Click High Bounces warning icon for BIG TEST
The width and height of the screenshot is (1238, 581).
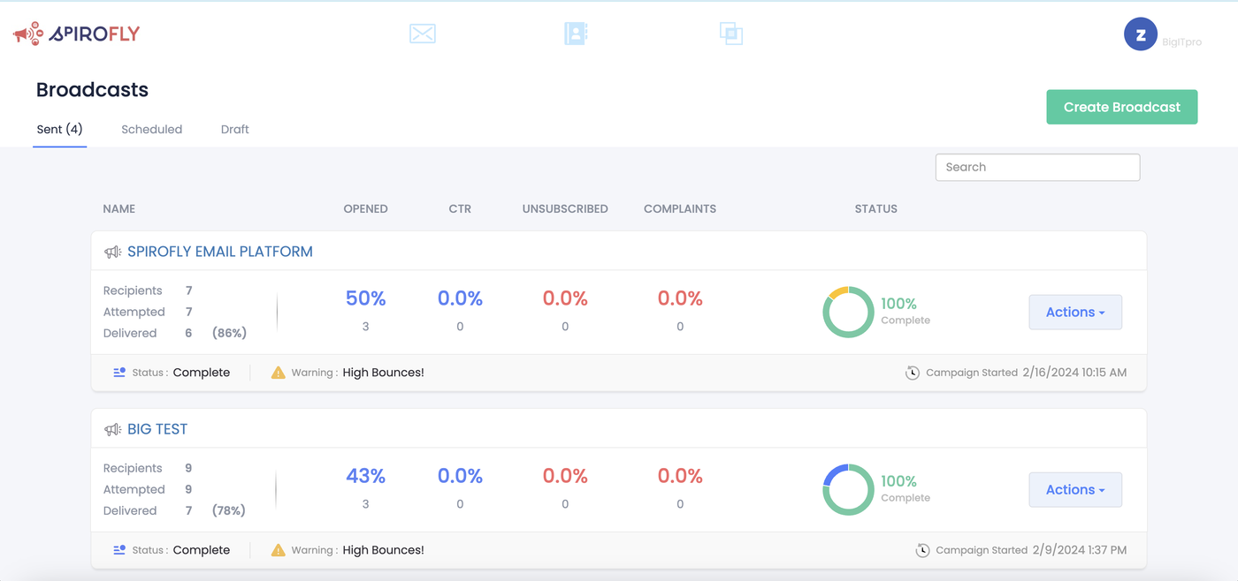[x=279, y=550]
